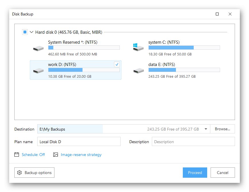The image size is (249, 192).
Task: Click the Backup options gear icon
Action: point(19,173)
